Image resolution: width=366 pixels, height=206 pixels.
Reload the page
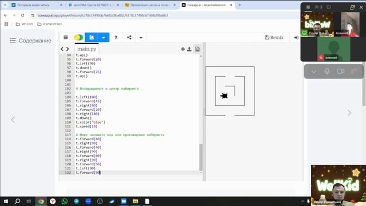(22, 15)
